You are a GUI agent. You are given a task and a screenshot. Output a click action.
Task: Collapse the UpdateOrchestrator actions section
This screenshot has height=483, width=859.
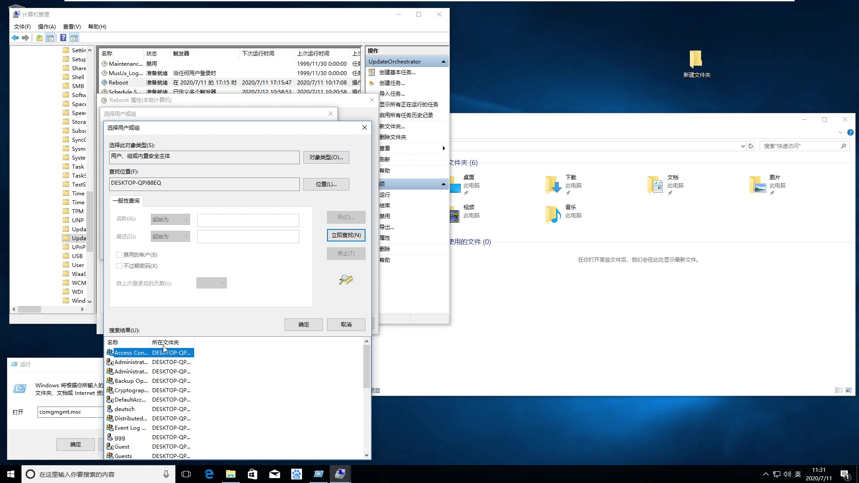[443, 62]
